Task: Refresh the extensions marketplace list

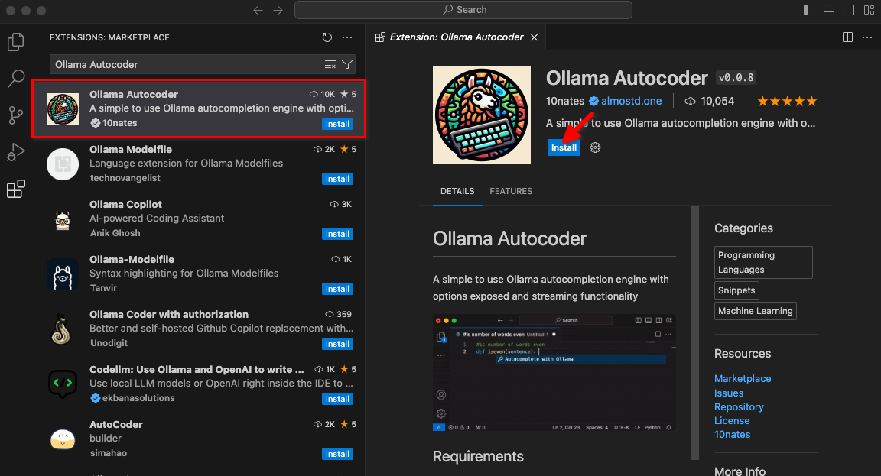Action: [327, 37]
